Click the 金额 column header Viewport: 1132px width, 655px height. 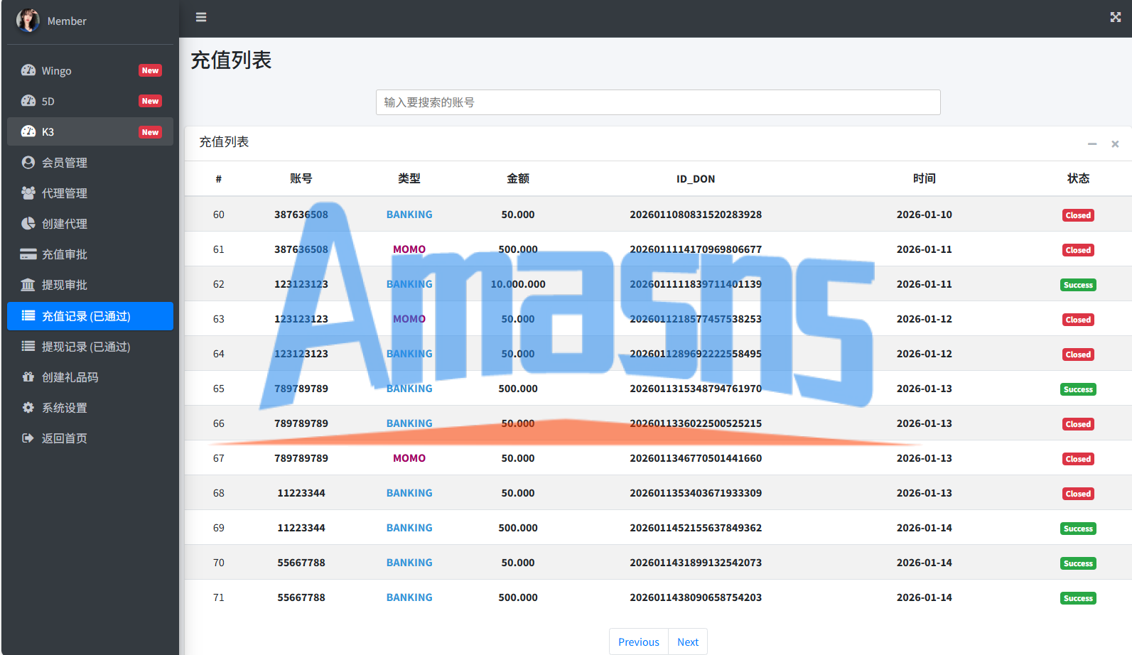518,178
